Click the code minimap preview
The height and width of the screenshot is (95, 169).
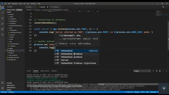(162, 13)
